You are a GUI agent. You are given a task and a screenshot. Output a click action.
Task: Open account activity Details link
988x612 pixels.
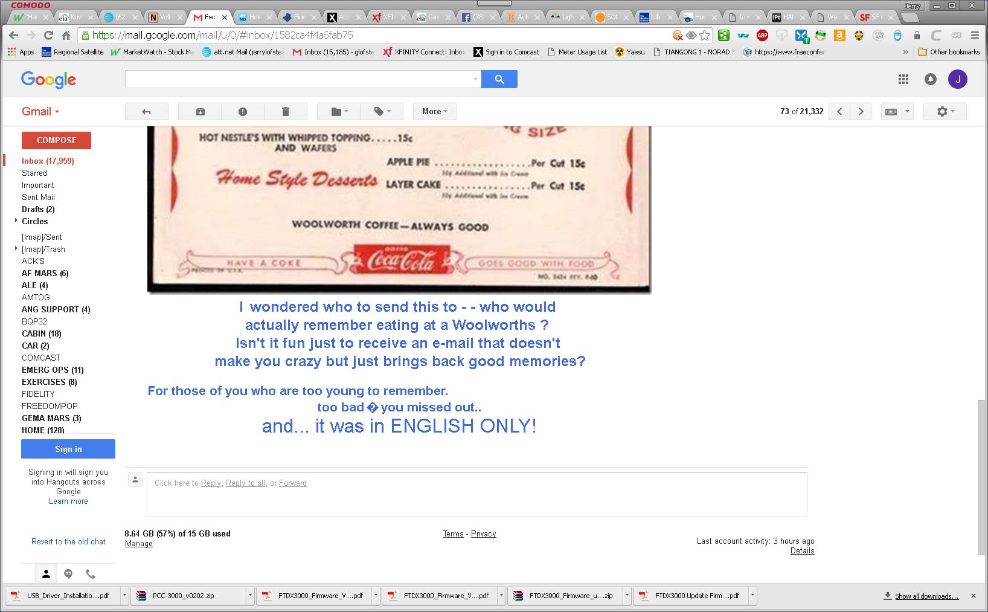[x=802, y=551]
